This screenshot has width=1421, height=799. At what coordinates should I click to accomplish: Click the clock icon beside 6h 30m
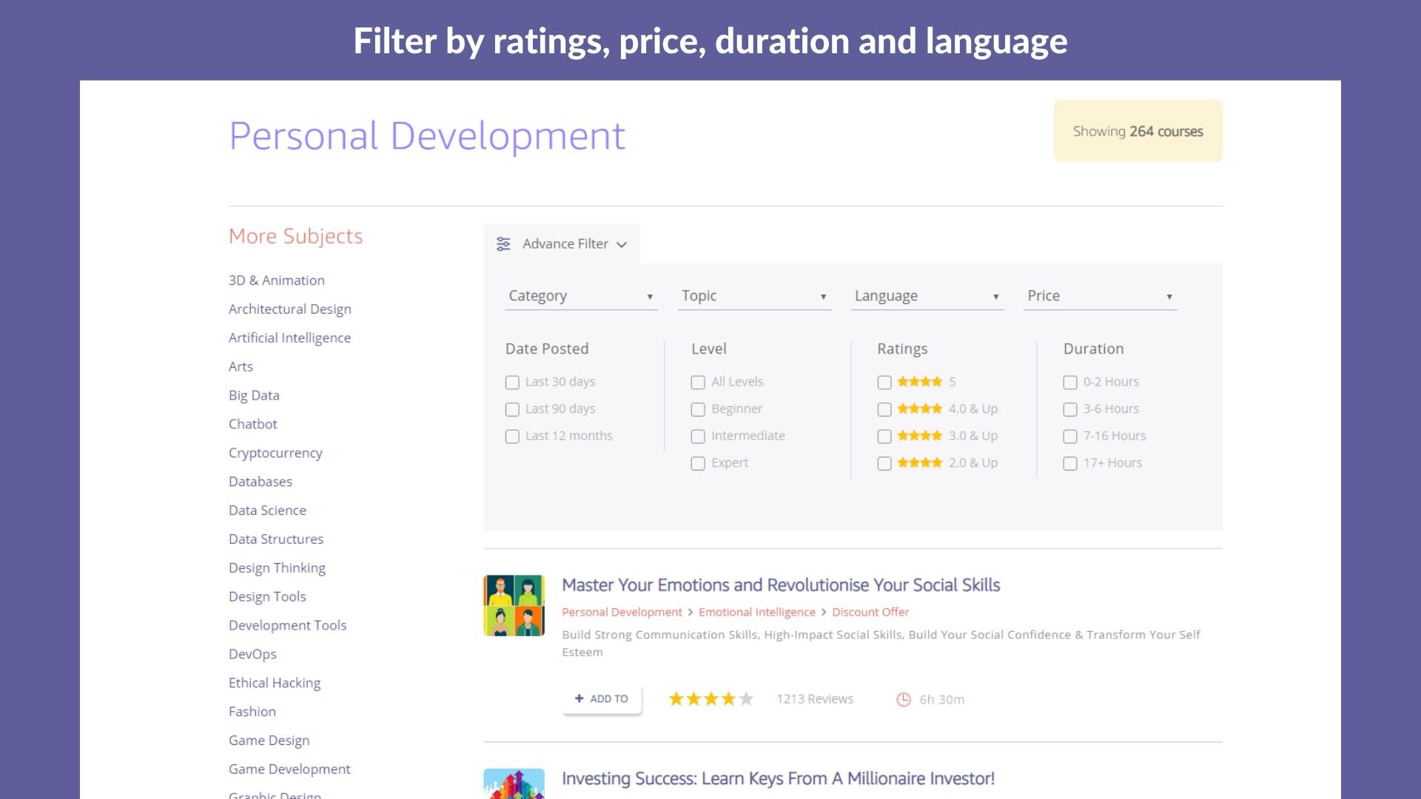[903, 700]
